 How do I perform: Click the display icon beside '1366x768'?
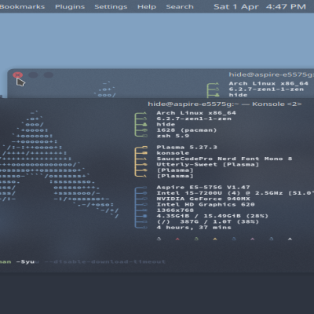coord(145,210)
